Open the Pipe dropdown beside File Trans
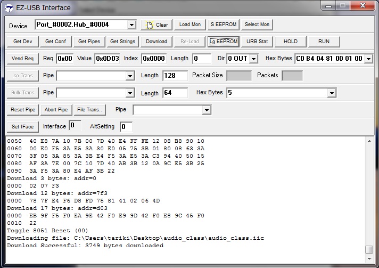The height and width of the screenshot is (268, 379). [207, 110]
